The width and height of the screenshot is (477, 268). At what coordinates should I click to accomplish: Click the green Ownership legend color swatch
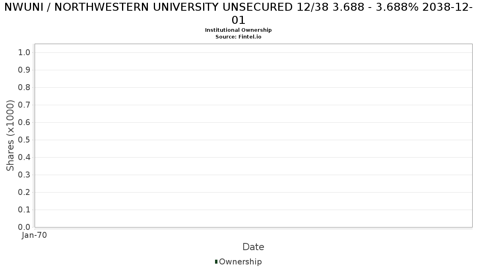point(216,262)
